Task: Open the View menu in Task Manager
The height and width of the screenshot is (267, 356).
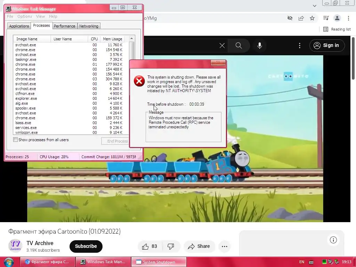Action: coord(40,16)
